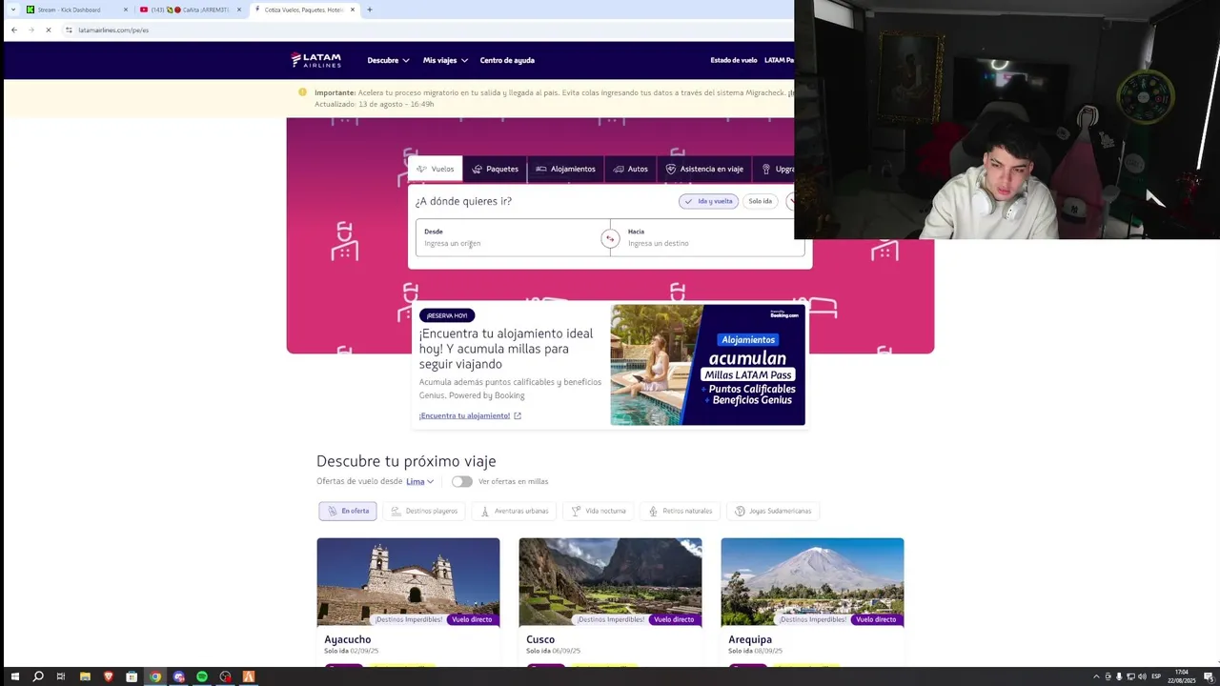
Task: Open the Lima origin city dropdown
Action: tap(419, 481)
